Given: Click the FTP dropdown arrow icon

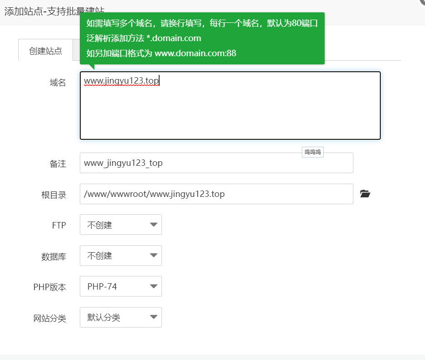Looking at the screenshot, I should 155,224.
